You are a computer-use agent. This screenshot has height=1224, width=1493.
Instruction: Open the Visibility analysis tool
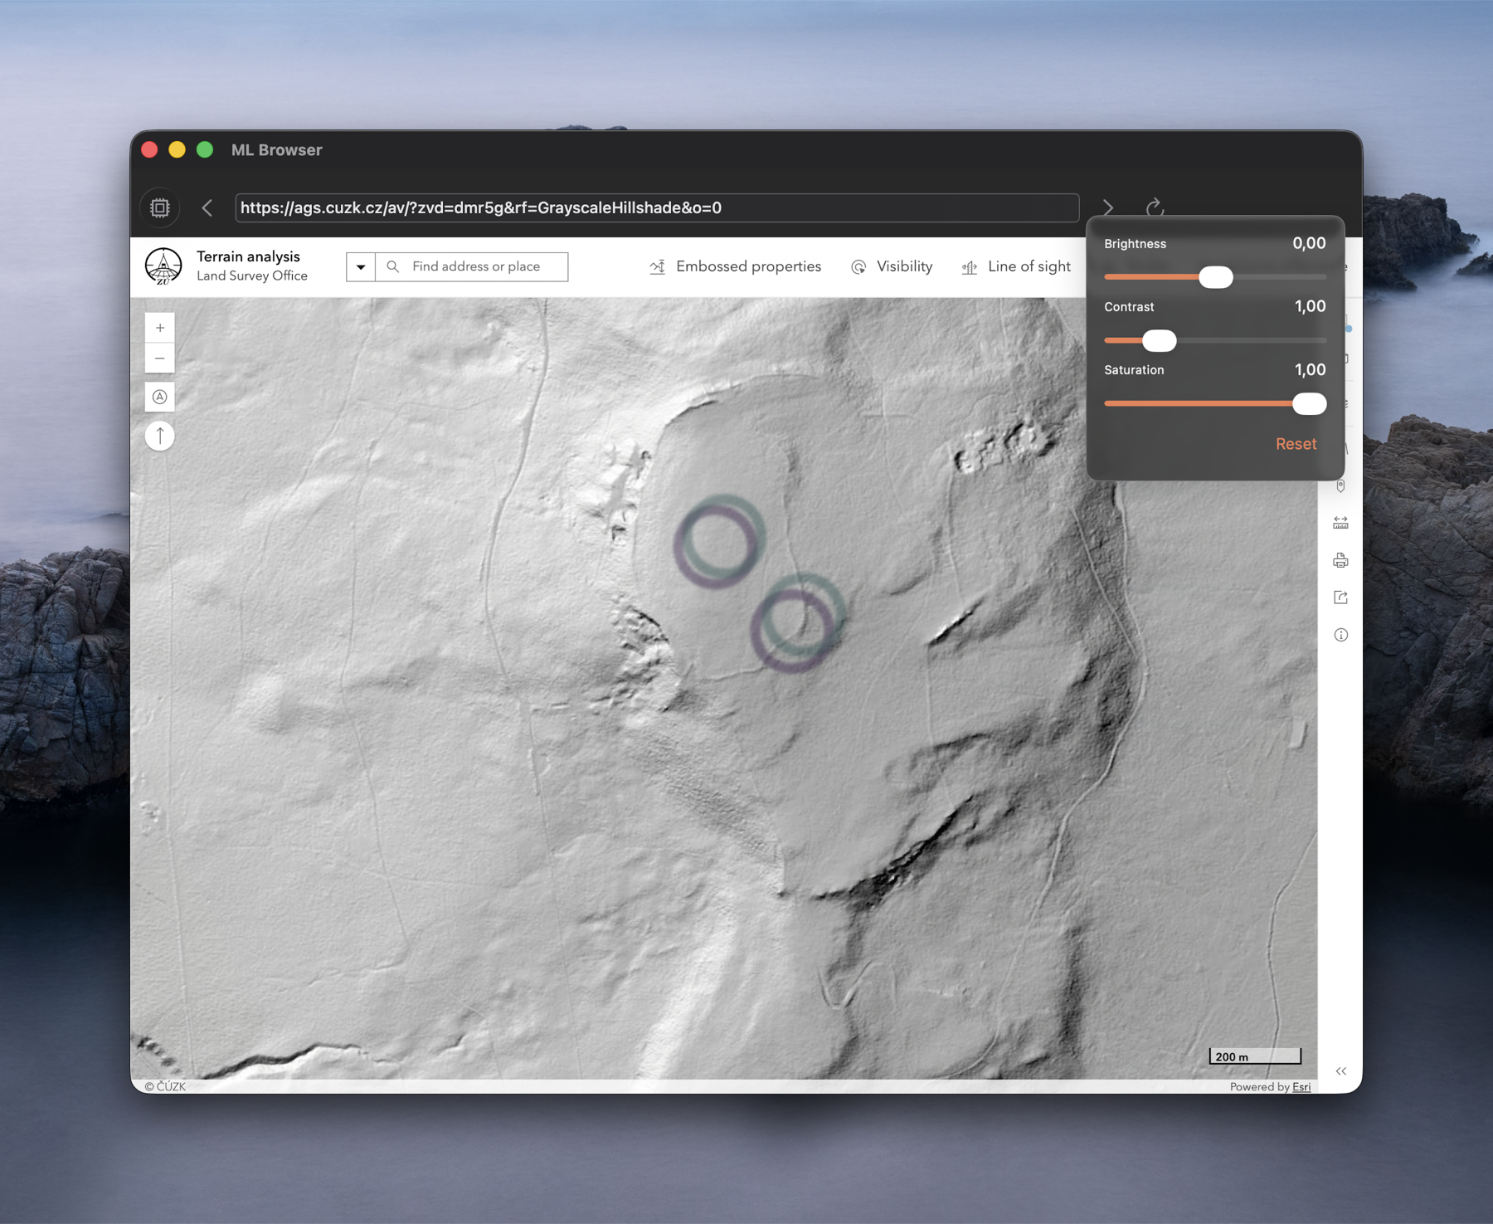[892, 266]
